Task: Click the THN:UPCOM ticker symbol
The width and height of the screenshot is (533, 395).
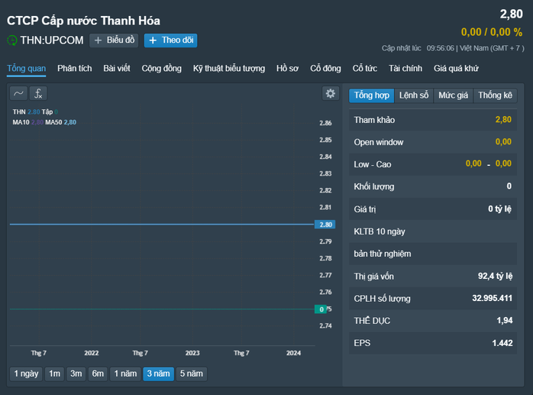Action: 52,40
